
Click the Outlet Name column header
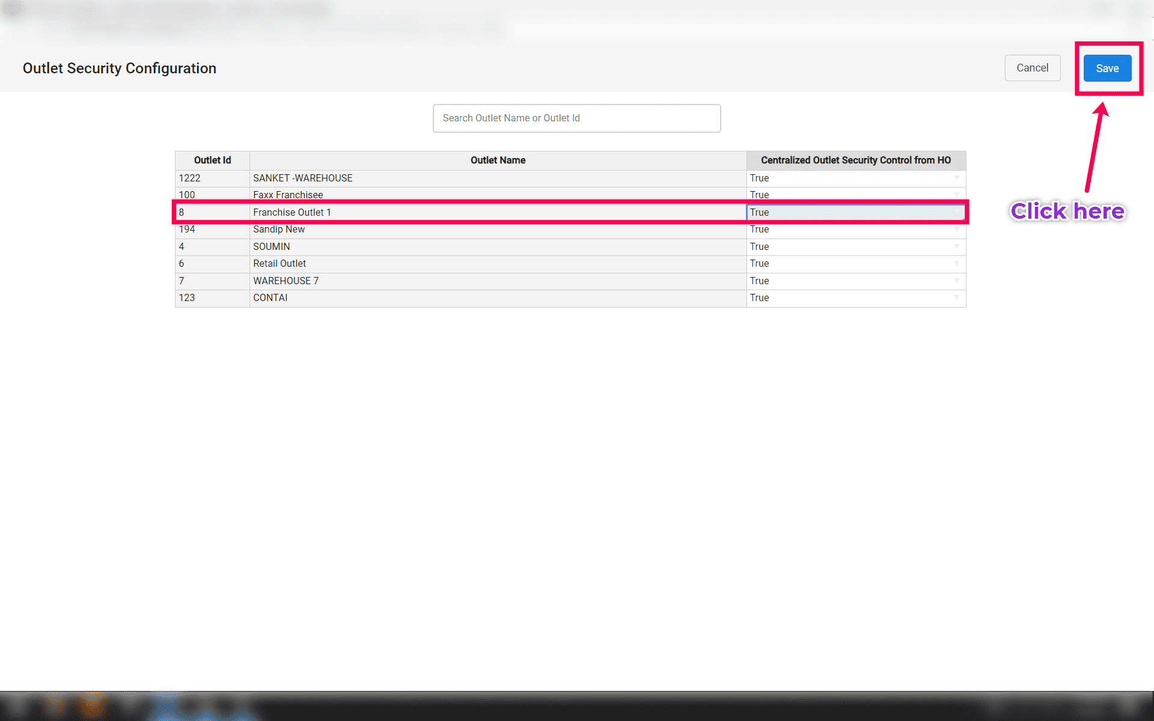point(498,160)
